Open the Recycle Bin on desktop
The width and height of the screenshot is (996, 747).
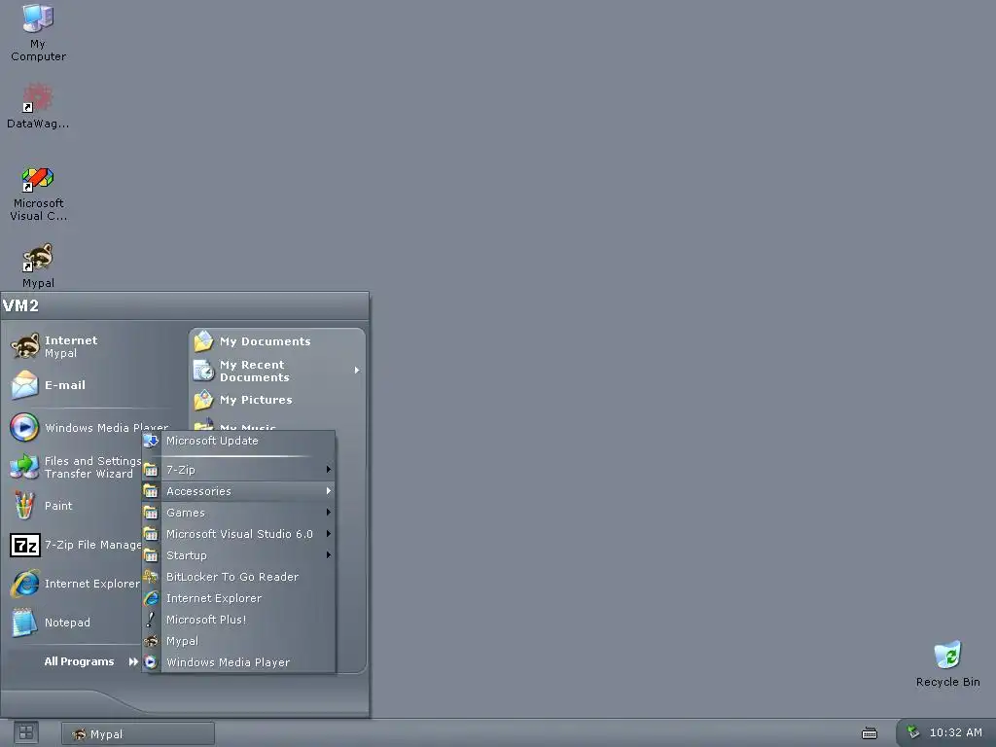point(947,663)
